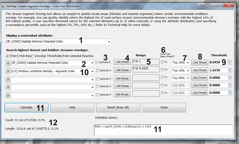Click Reset (draw all) button
This screenshot has height=144, width=239.
tap(118, 108)
